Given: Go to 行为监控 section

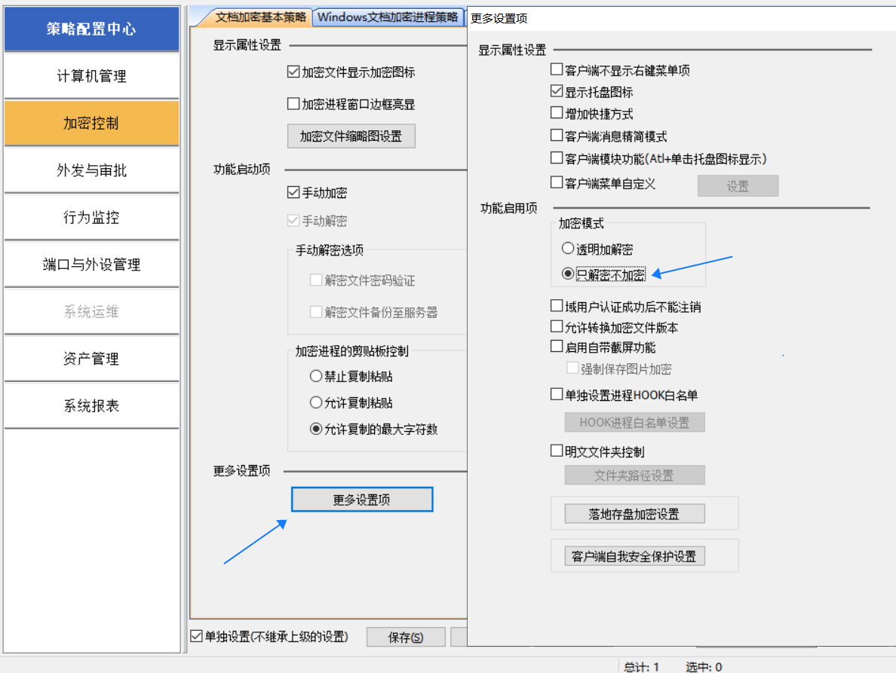Looking at the screenshot, I should (91, 218).
